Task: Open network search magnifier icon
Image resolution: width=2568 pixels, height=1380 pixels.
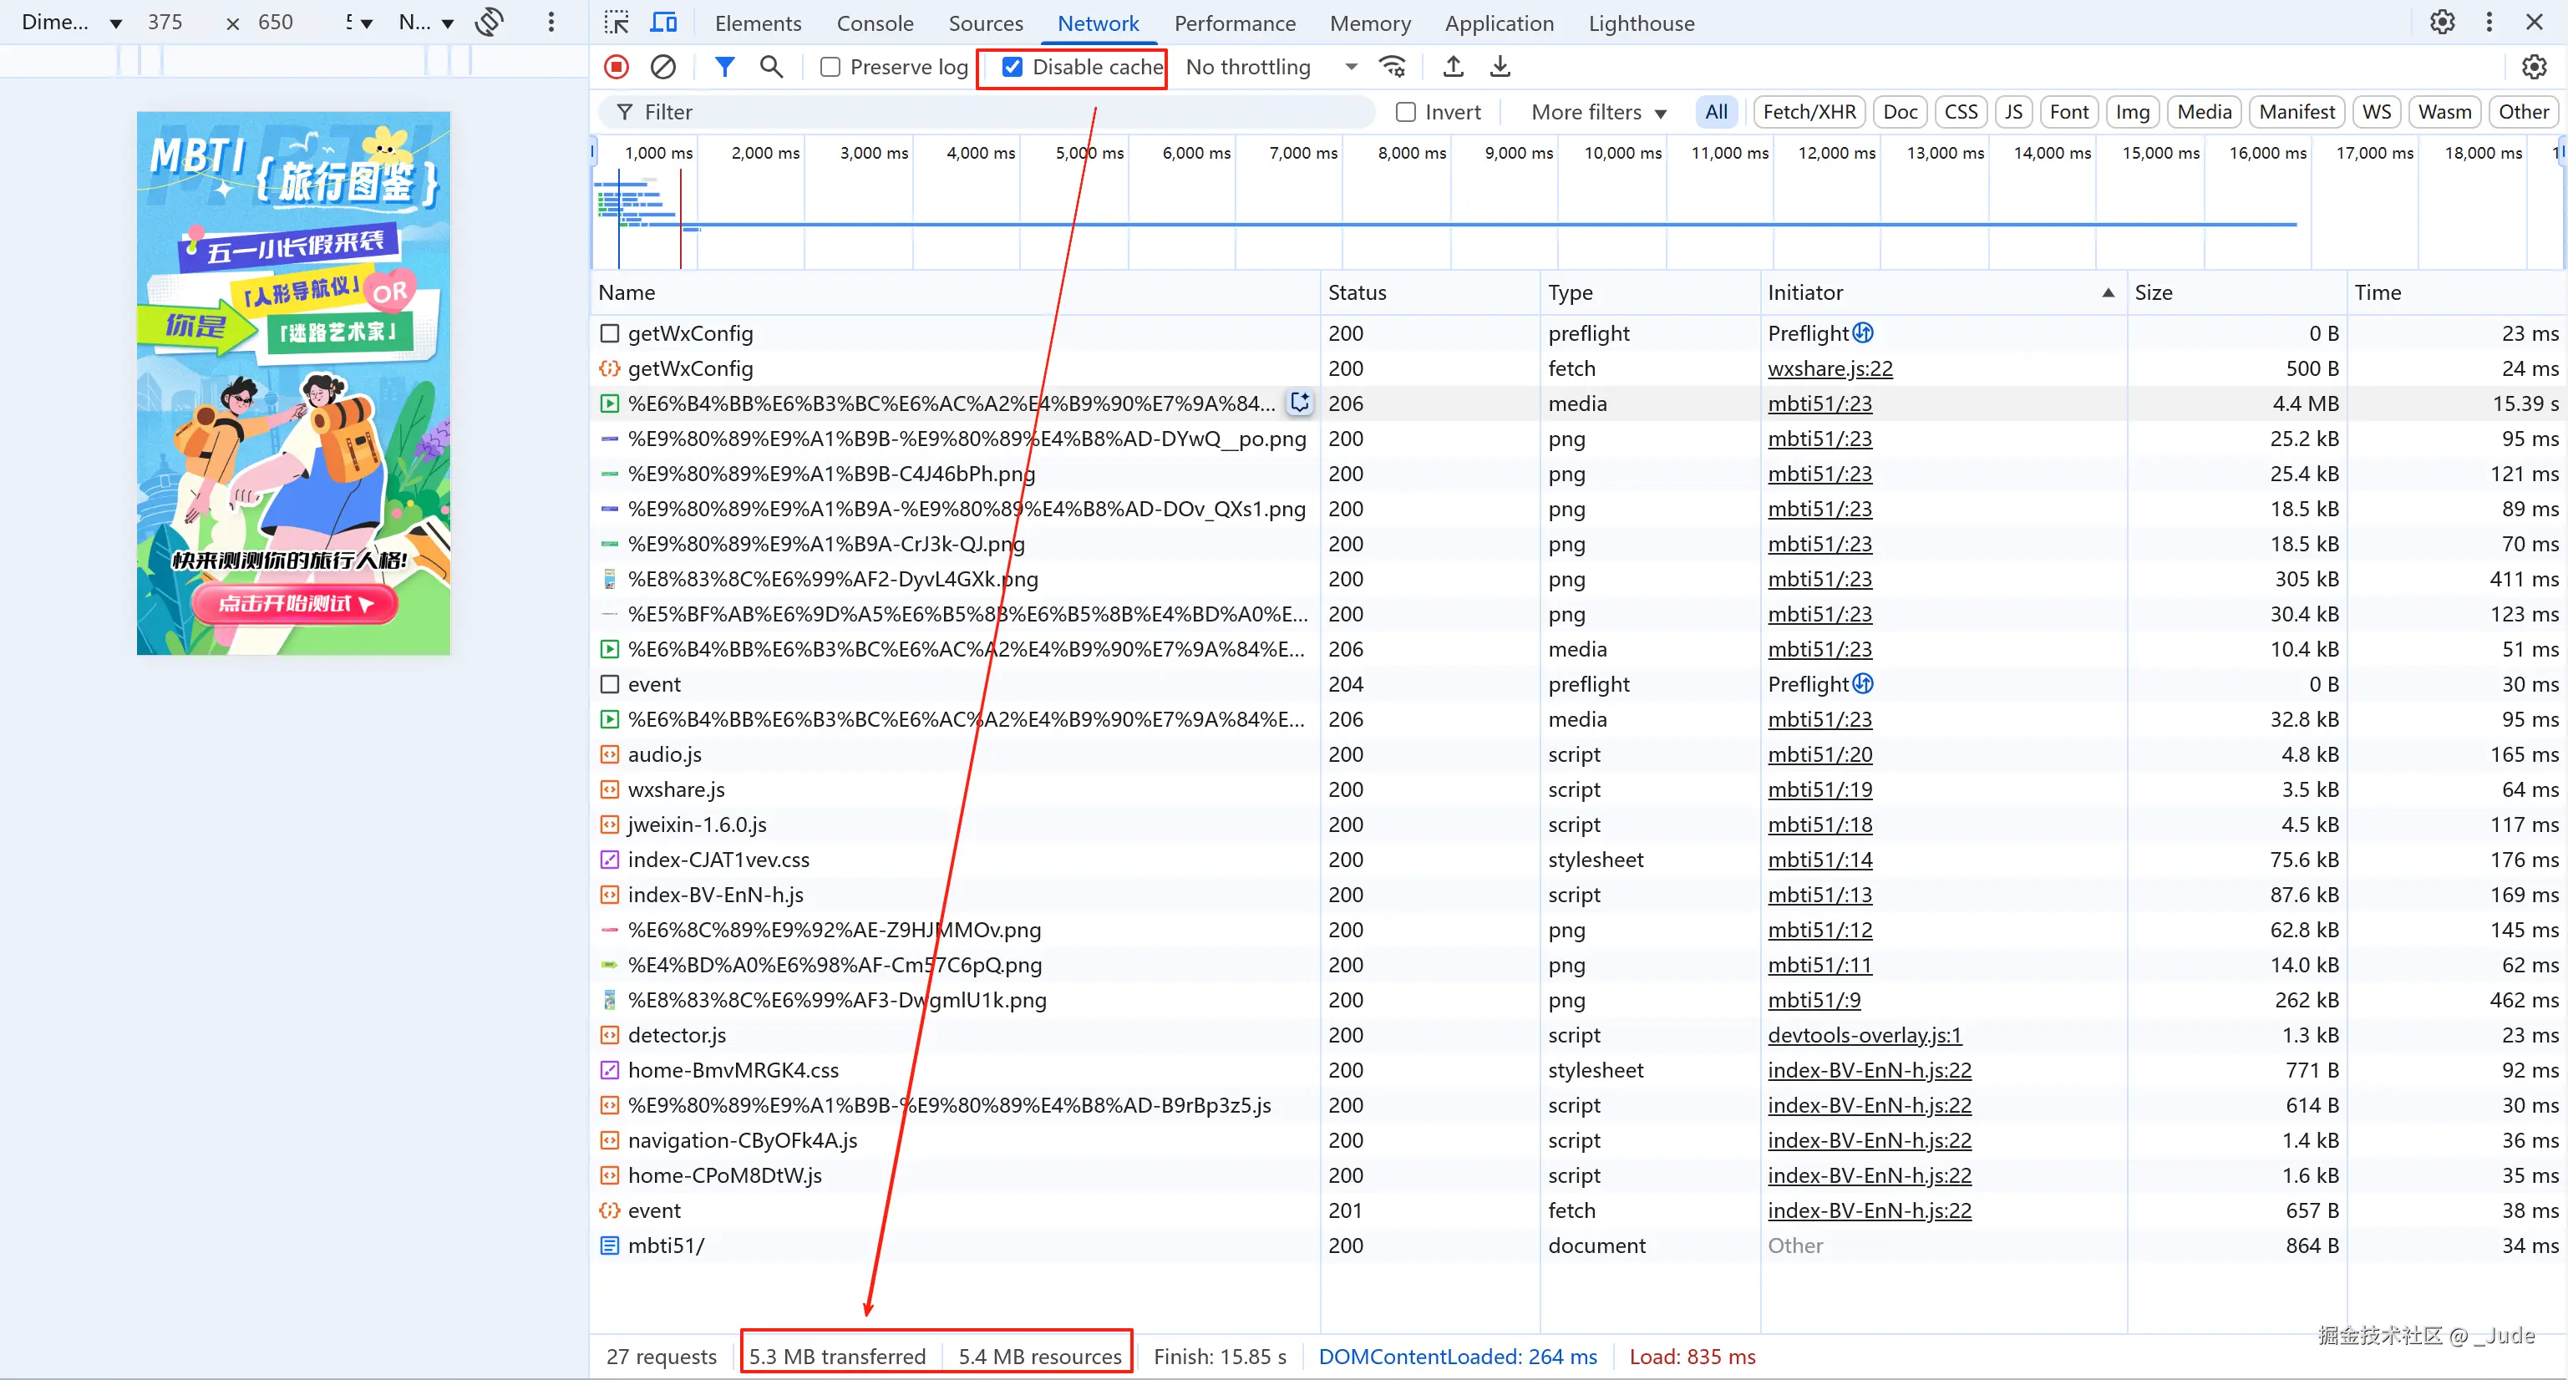Action: 770,67
